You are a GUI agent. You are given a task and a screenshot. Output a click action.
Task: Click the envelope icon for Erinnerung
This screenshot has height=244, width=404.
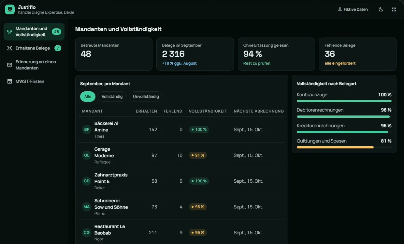[x=10, y=65]
